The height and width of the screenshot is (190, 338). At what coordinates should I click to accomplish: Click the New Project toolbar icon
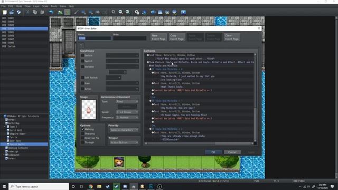(5, 12)
